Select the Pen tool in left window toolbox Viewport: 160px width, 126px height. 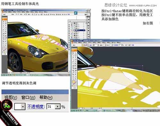coord(4,26)
